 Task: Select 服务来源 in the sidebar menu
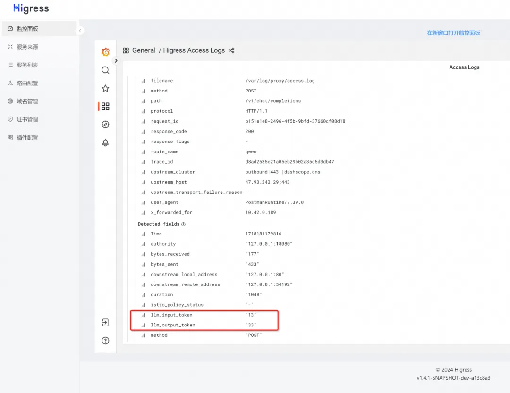coord(27,47)
